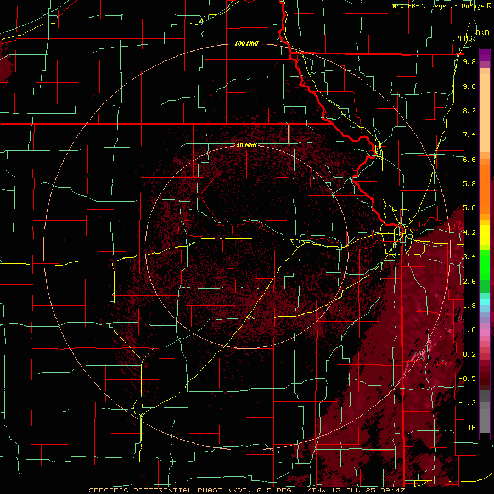Click the 0.2 value on the color scale
The width and height of the screenshot is (494, 494).
tap(469, 354)
